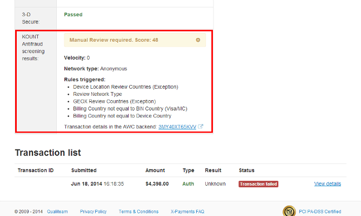Click the 3-D Secure: row label
Screen dimensions: 361x216
click(x=31, y=18)
